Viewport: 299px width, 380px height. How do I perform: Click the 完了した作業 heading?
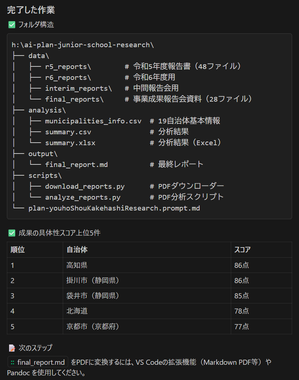(x=31, y=10)
